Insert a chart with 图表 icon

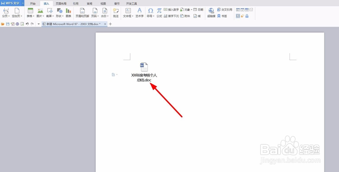(68, 13)
